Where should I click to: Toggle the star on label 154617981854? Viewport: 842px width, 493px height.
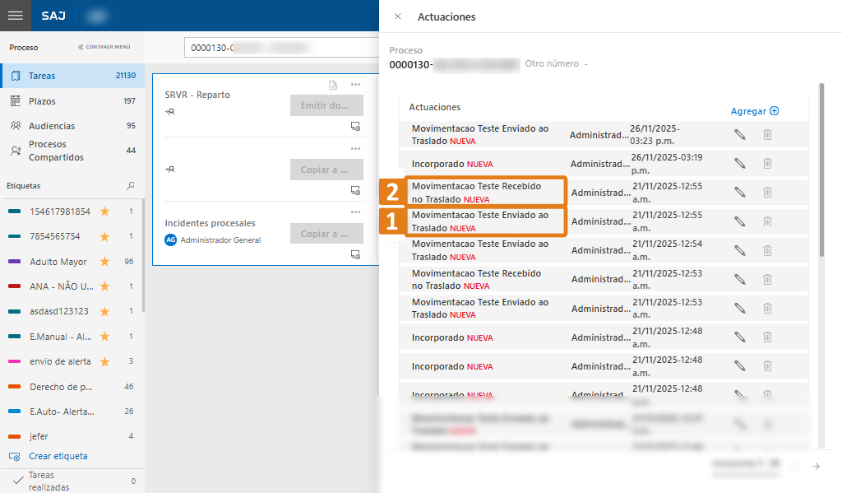coord(104,212)
